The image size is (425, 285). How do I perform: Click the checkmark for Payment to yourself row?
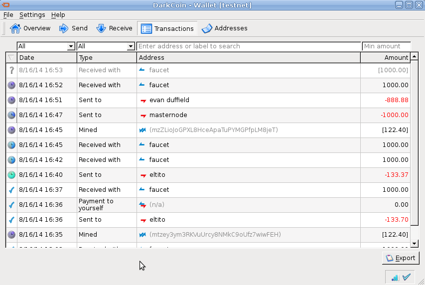click(x=11, y=205)
